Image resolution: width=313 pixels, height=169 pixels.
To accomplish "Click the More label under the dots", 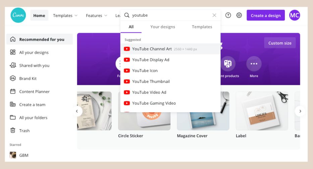I will pos(254,76).
